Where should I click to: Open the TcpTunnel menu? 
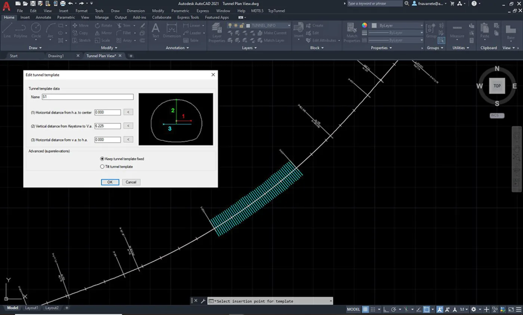[276, 11]
